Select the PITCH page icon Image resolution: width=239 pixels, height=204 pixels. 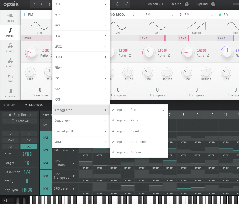point(10,32)
